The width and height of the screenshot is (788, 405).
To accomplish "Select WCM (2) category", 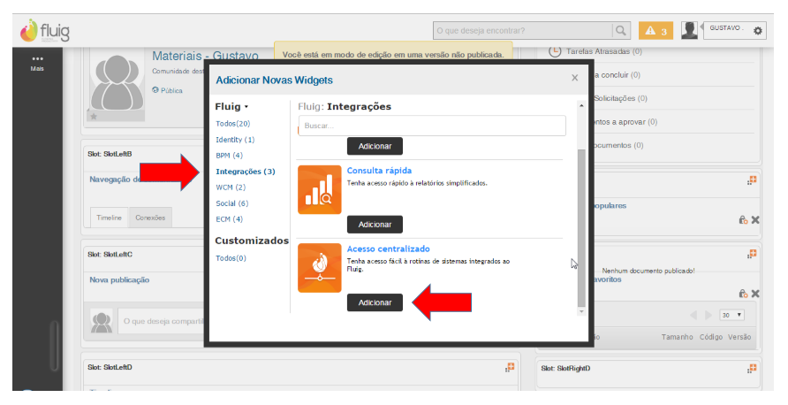I will [231, 187].
